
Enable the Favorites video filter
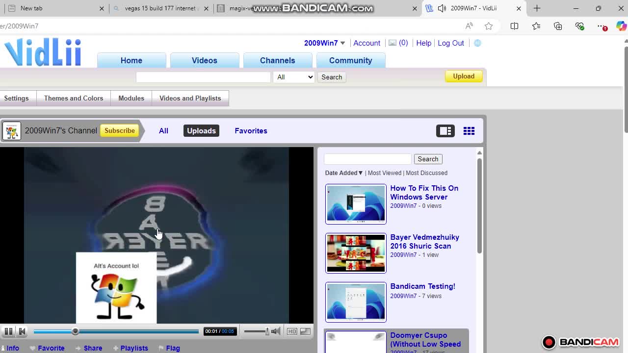[x=251, y=130]
